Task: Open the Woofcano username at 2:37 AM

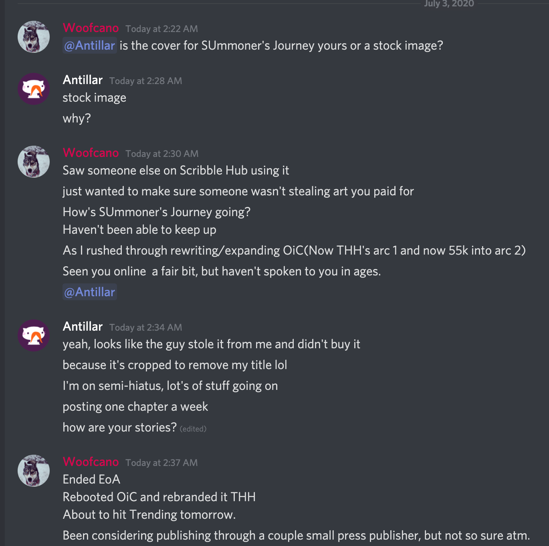Action: [91, 462]
